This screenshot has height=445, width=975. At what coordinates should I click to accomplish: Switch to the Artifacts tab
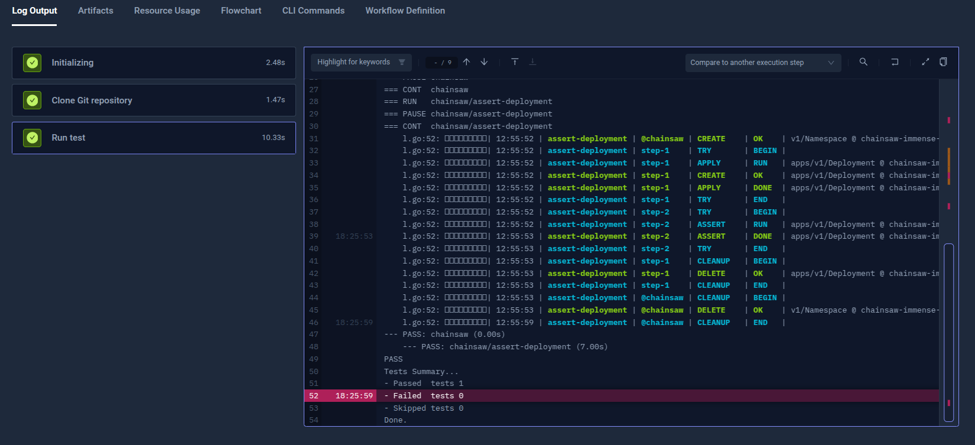(x=96, y=11)
